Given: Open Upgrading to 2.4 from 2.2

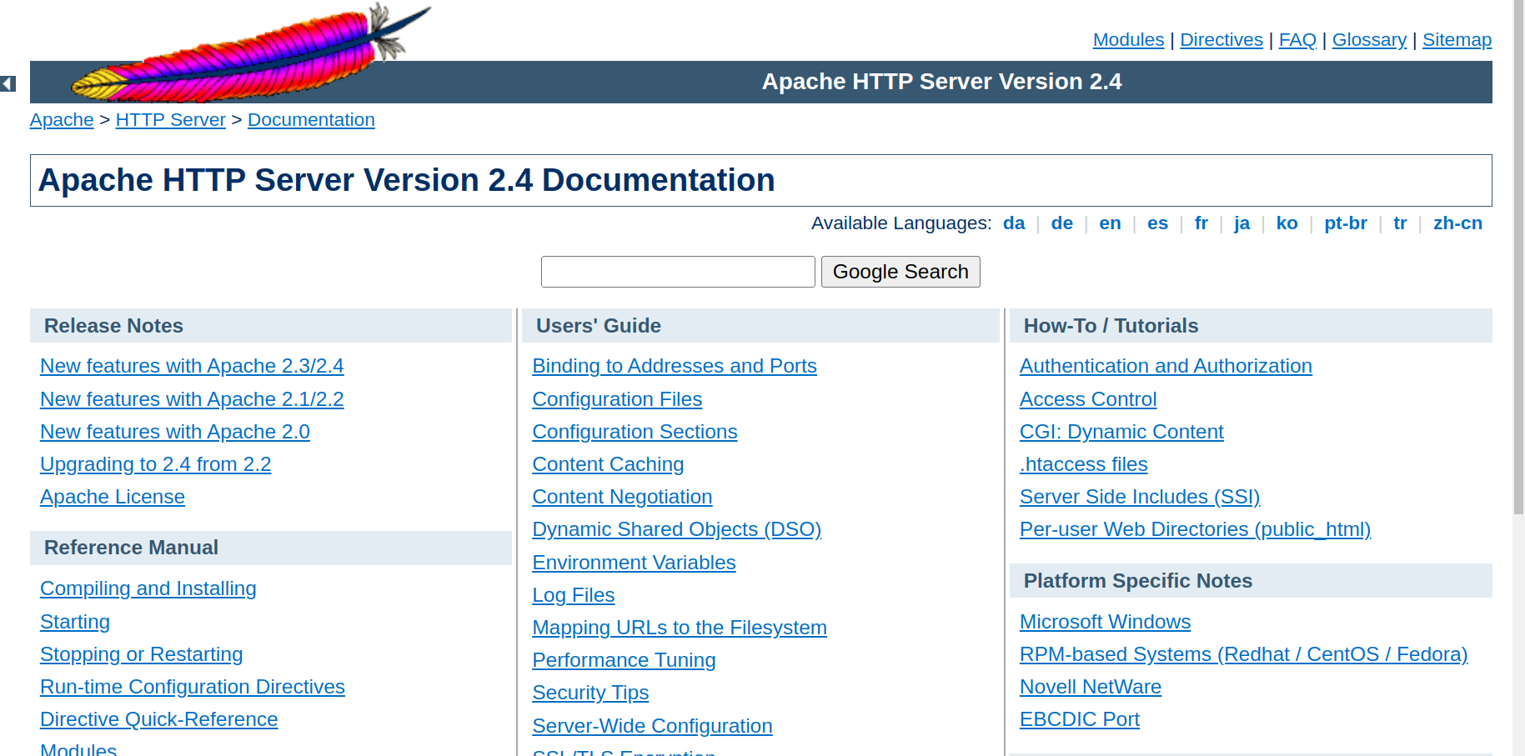Looking at the screenshot, I should 155,463.
